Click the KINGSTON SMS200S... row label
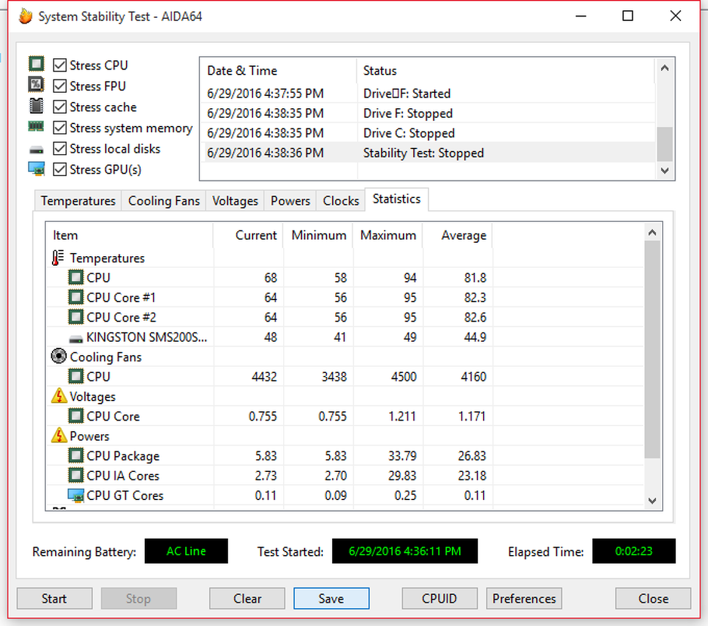 tap(147, 337)
